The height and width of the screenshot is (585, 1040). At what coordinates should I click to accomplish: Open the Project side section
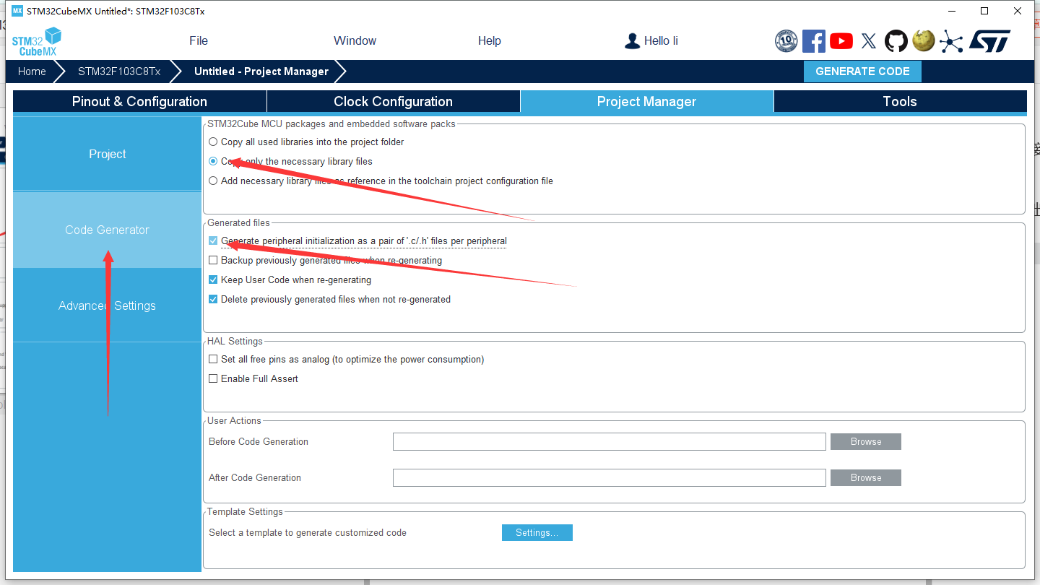pos(108,154)
